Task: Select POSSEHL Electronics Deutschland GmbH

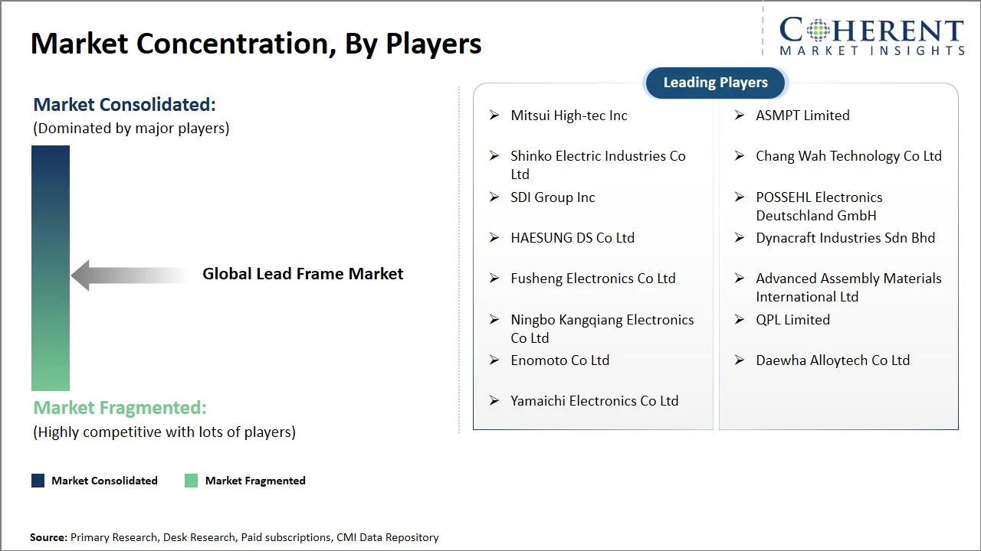Action: 819,207
